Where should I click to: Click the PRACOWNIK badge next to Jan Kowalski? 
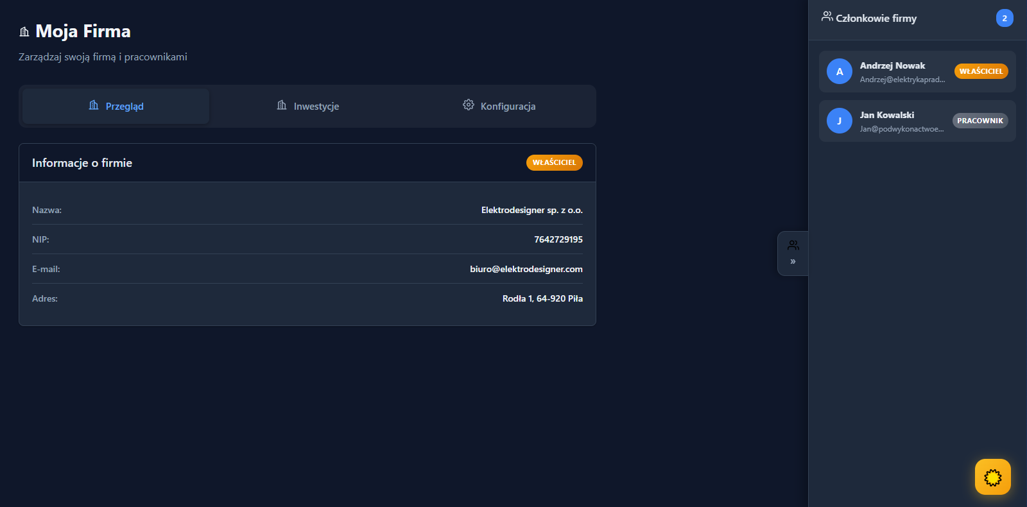(x=980, y=121)
